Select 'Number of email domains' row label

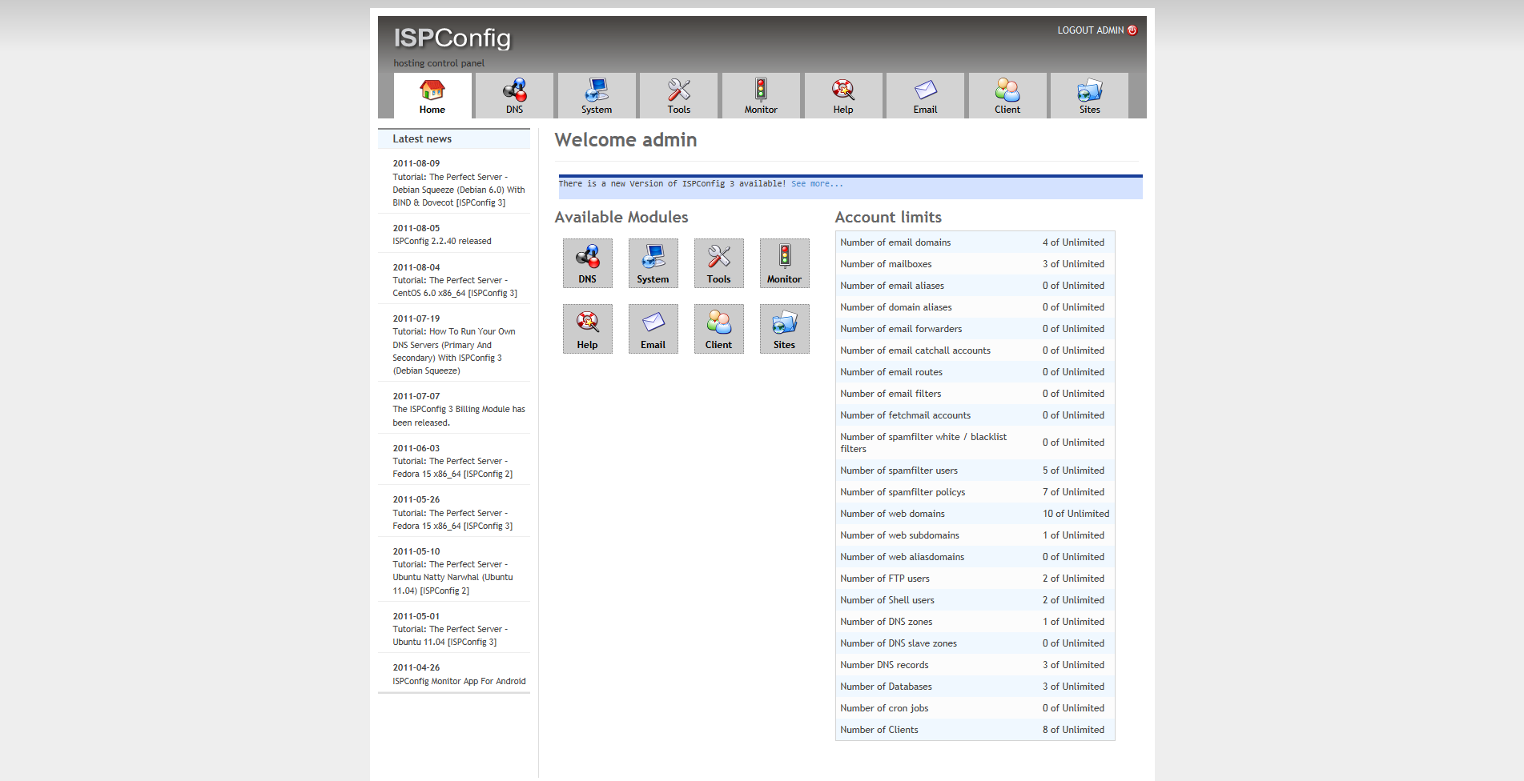click(895, 242)
